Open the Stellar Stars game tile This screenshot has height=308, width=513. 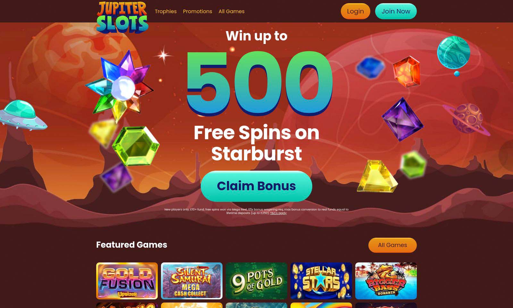321,281
